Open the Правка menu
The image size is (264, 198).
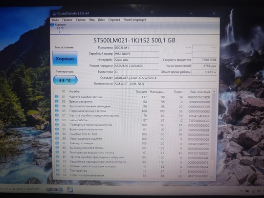point(67,20)
